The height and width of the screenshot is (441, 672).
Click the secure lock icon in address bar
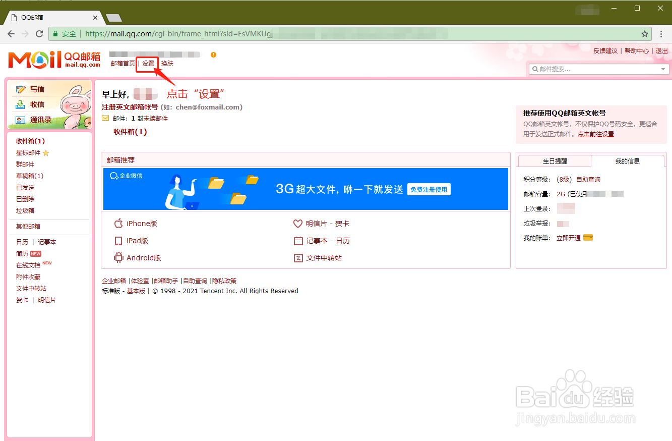click(x=55, y=34)
